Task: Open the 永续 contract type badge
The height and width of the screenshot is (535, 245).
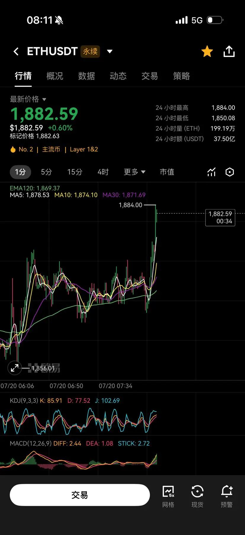Action: (90, 51)
